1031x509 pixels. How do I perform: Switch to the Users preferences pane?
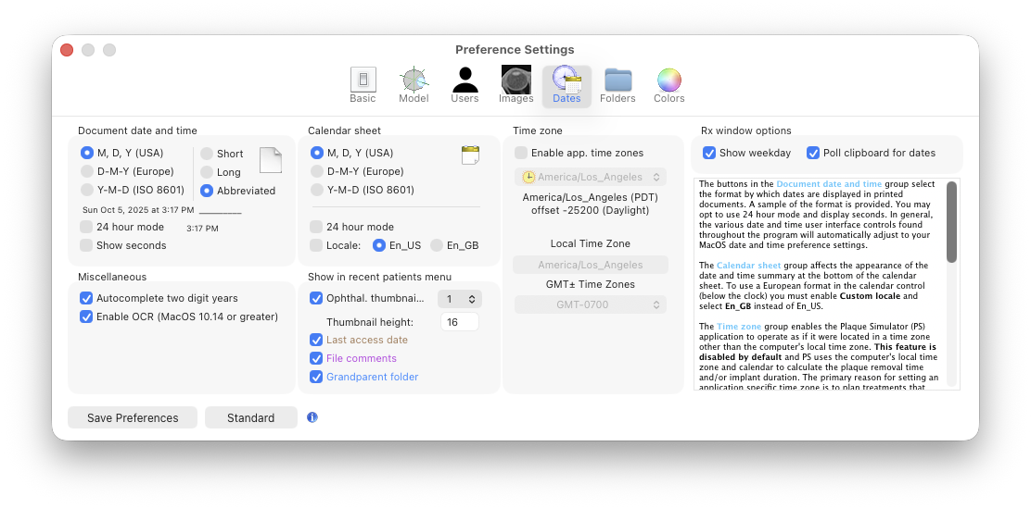tap(465, 85)
